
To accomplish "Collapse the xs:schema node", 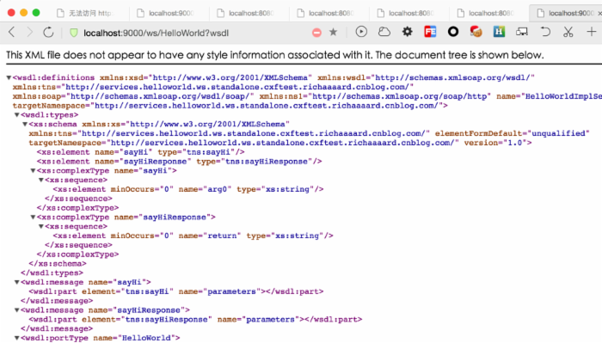I will click(25, 125).
